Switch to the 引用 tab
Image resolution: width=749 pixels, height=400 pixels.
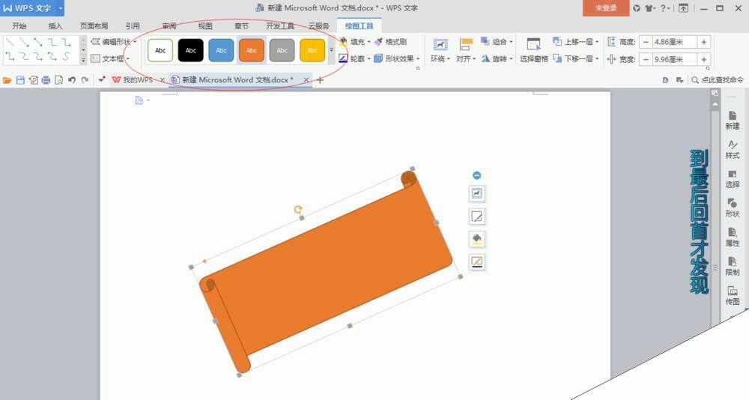tap(133, 25)
